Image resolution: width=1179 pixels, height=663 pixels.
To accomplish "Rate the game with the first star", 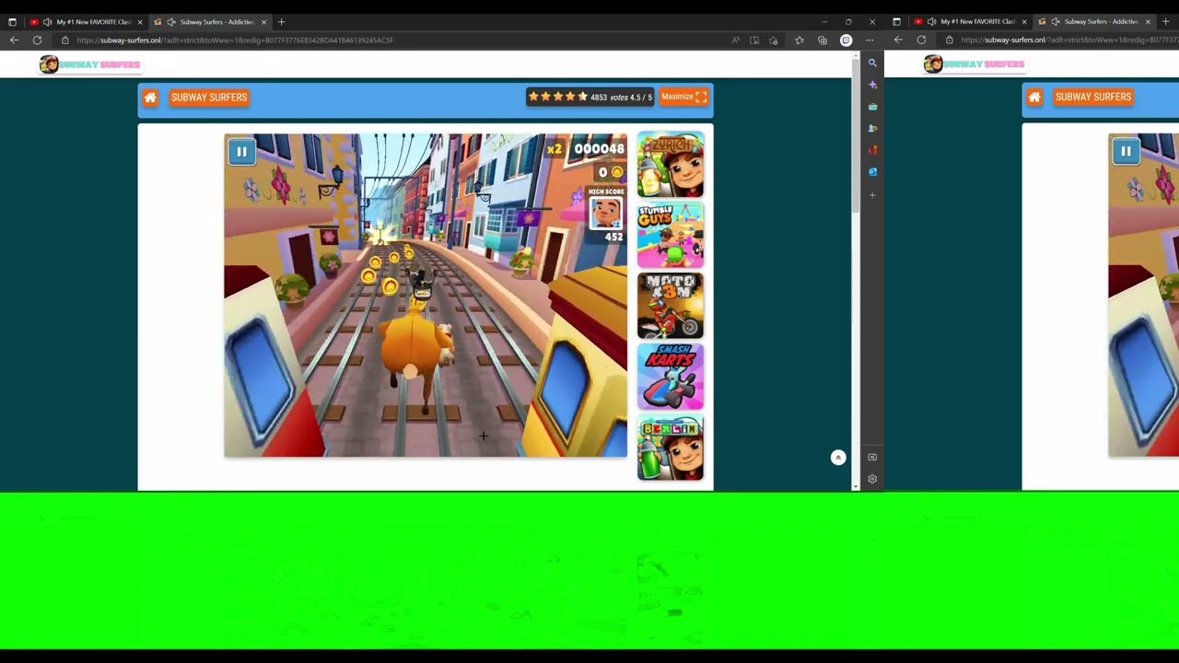I will click(x=533, y=97).
